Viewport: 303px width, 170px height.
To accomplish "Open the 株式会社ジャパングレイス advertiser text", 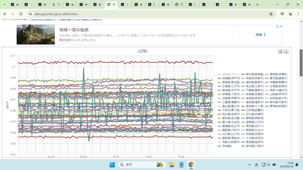I will pos(77,40).
